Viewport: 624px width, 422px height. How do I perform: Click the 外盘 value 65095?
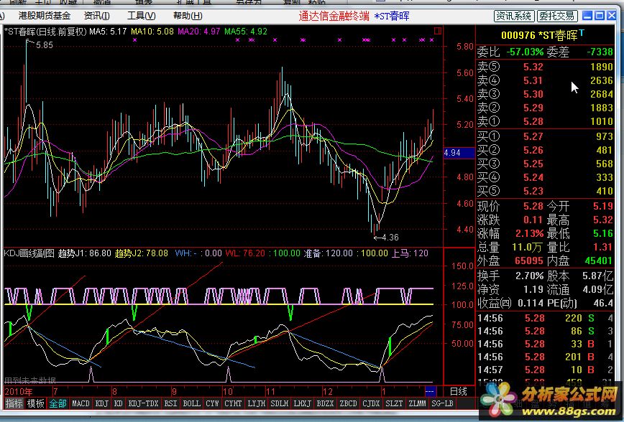point(529,261)
